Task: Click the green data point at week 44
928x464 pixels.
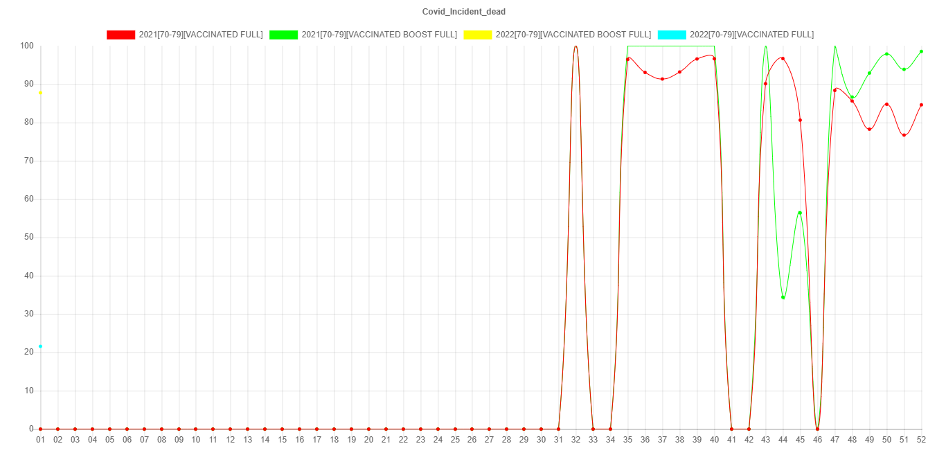Action: click(x=783, y=298)
